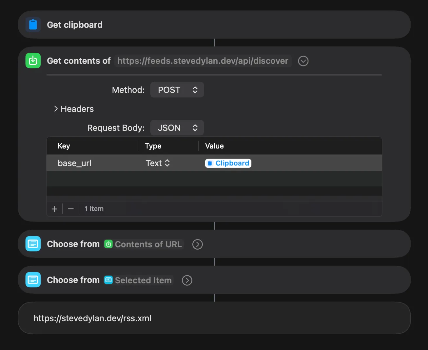Expand the Headers section
The image size is (428, 350).
click(x=74, y=109)
